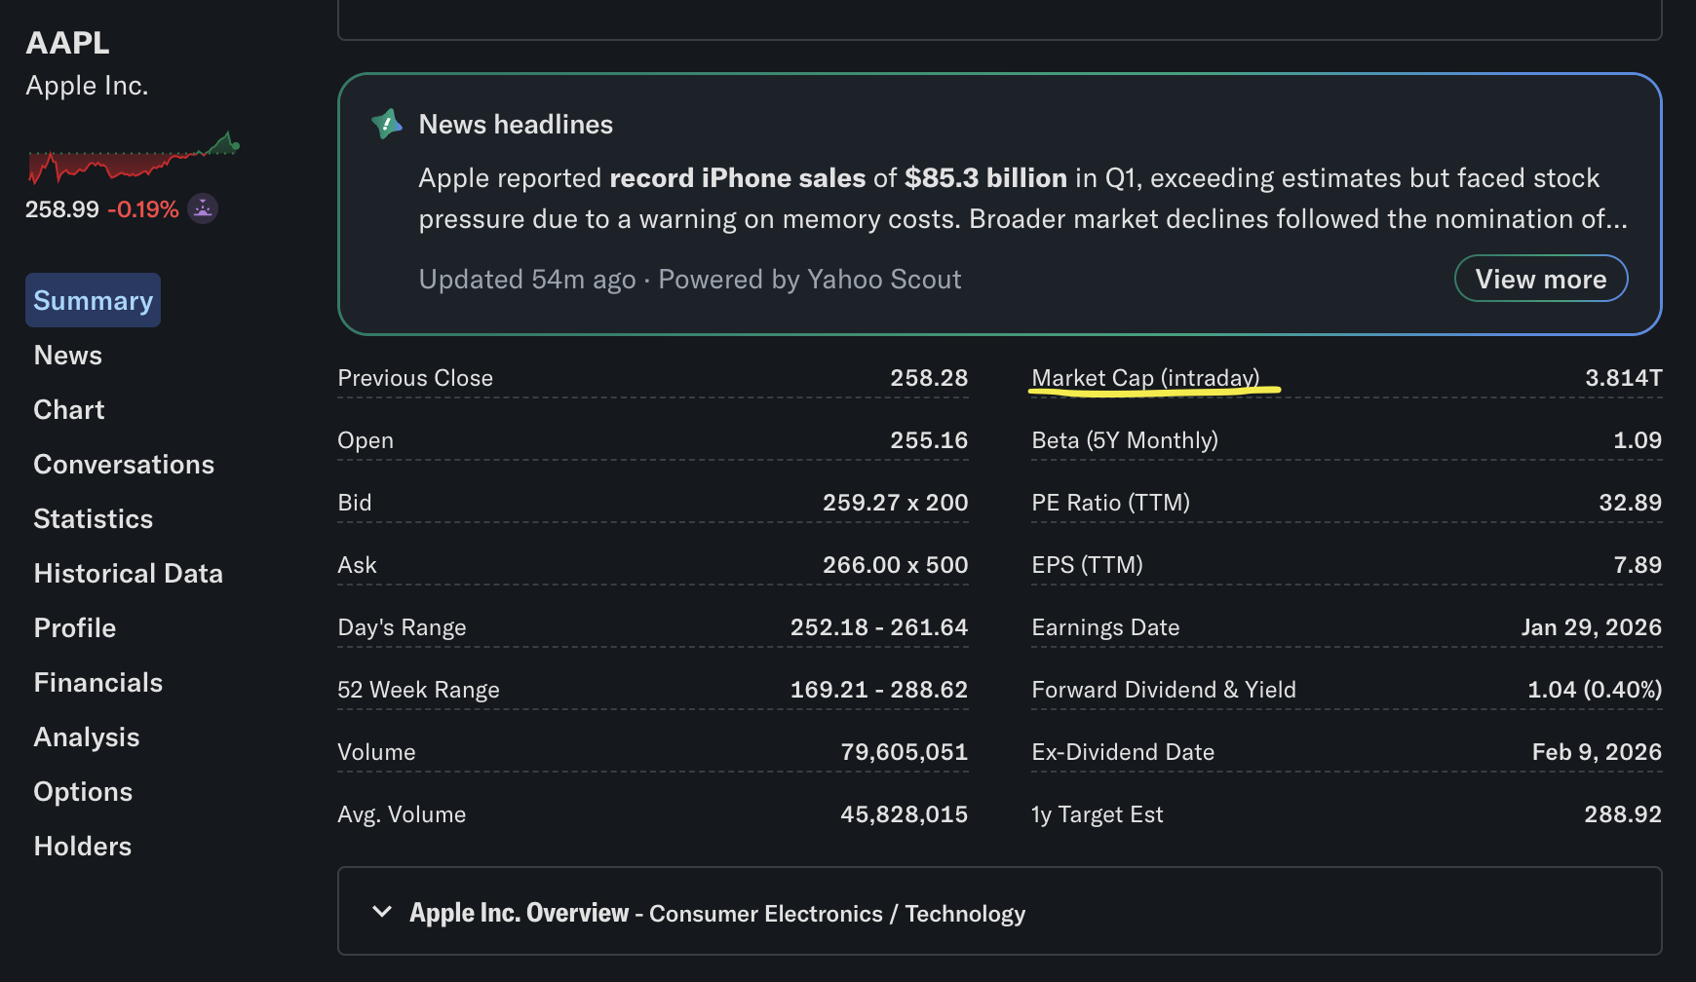Select the Summary tab in sidebar
Screen dimensions: 1696x982
tap(93, 300)
